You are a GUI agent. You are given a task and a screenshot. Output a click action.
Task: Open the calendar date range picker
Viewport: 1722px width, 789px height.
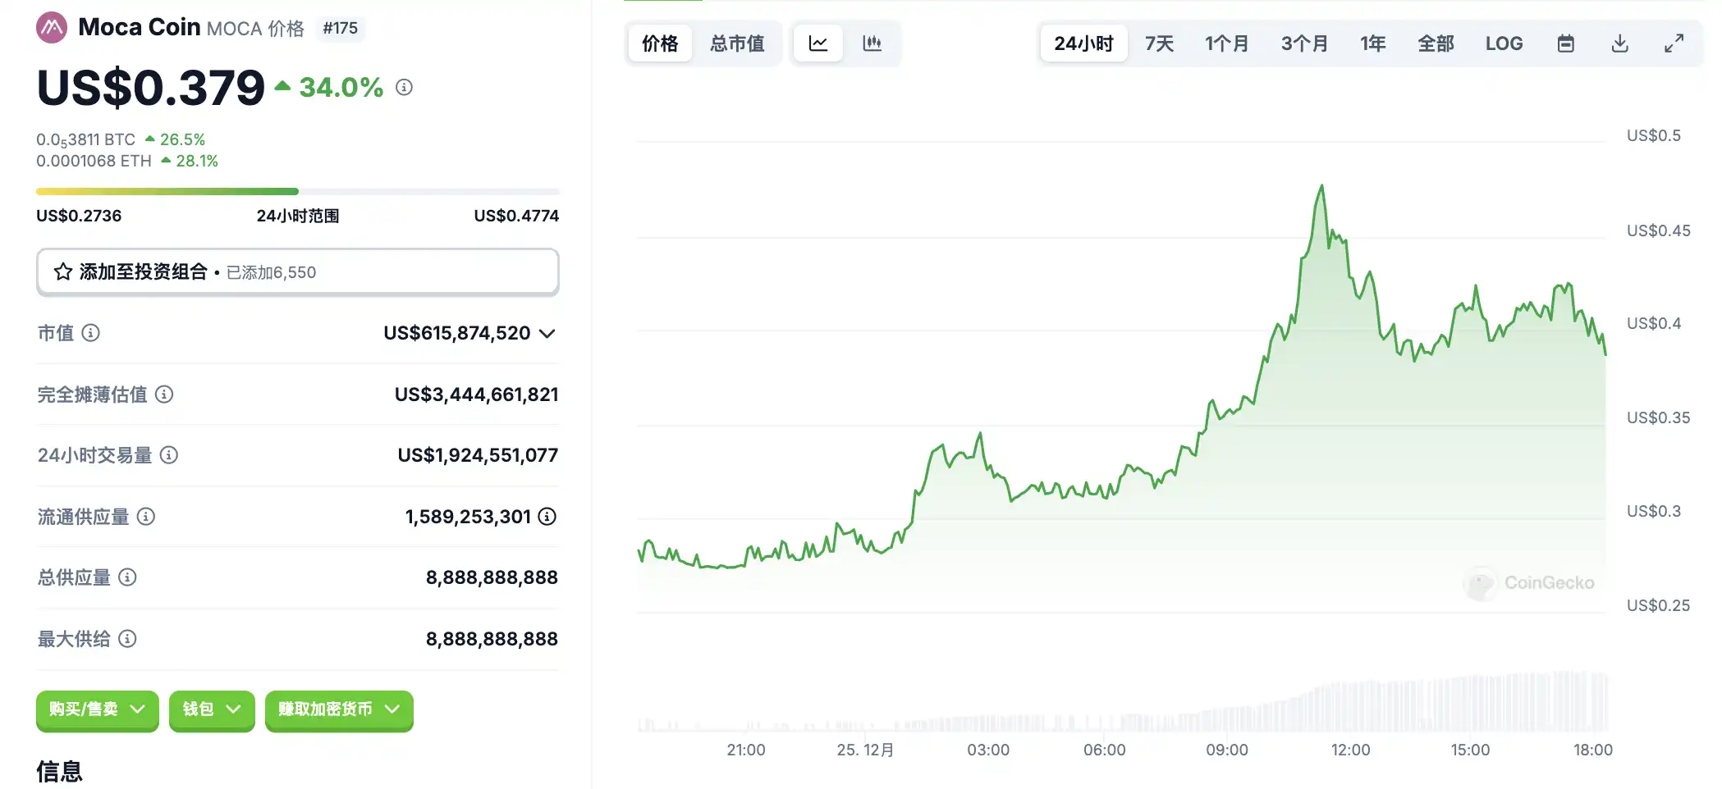point(1565,43)
